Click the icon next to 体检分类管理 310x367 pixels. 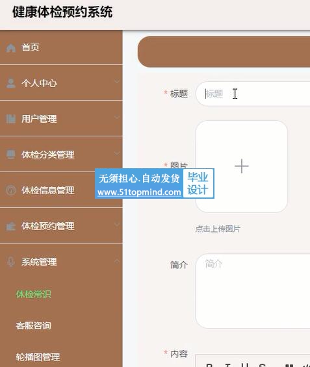click(11, 155)
